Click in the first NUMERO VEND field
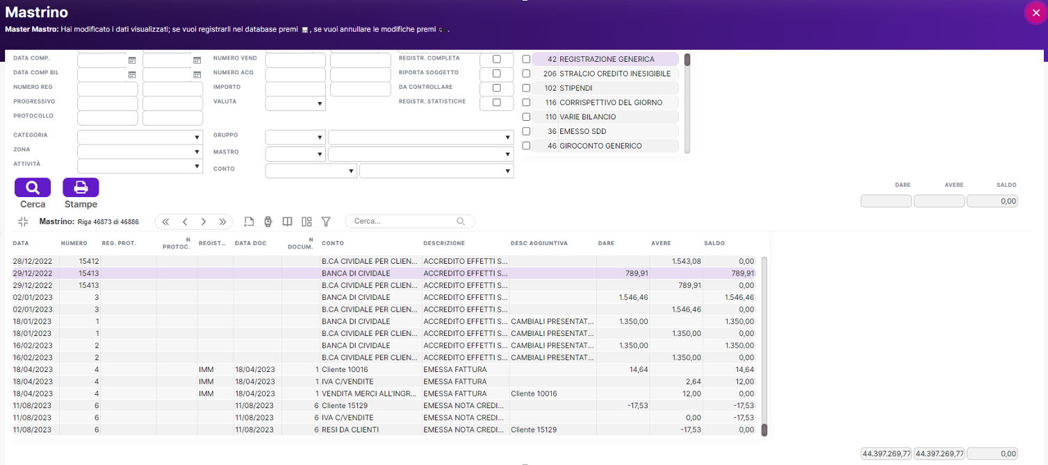The height and width of the screenshot is (465, 1048). tap(295, 60)
